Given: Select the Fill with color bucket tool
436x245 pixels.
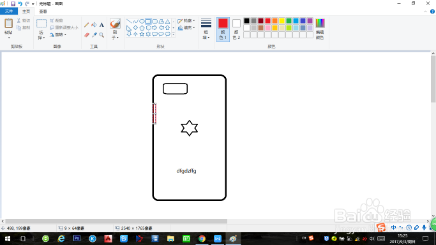Looking at the screenshot, I should tap(94, 25).
